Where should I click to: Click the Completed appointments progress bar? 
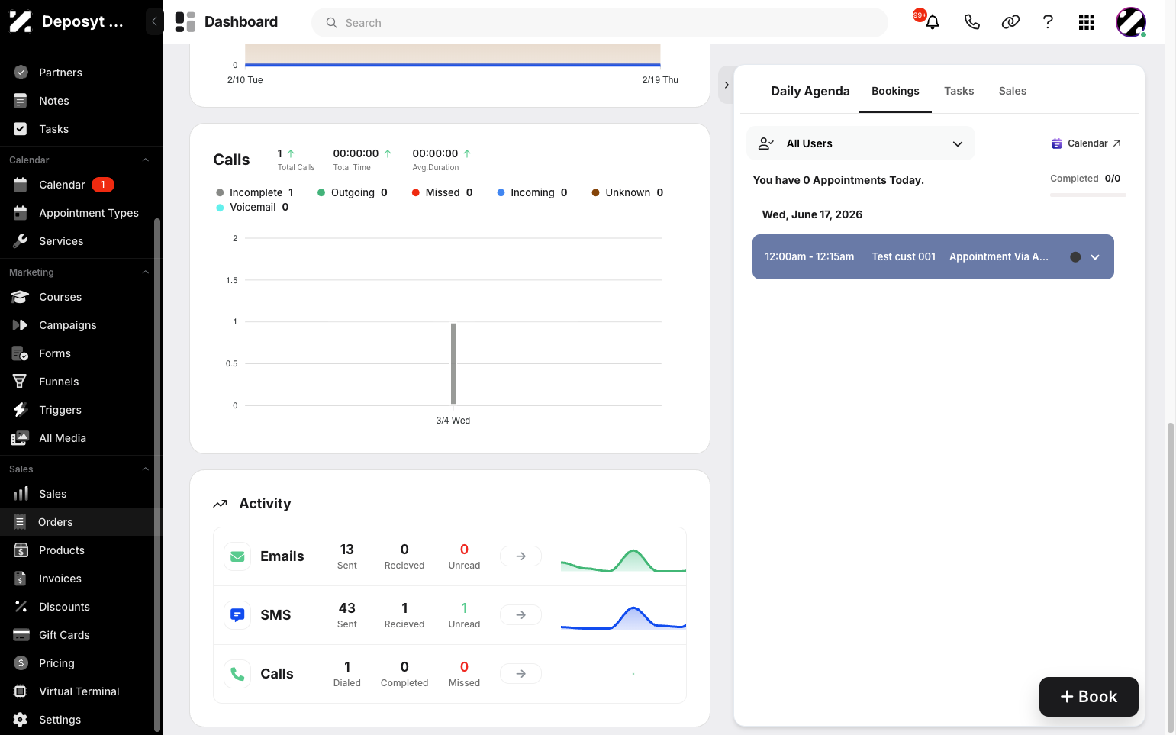(x=1088, y=195)
